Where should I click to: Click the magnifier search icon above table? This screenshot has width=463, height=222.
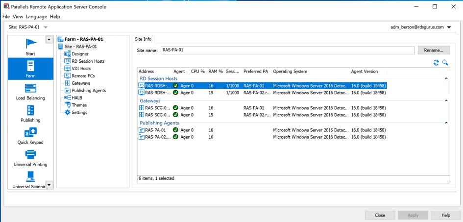tap(445, 62)
